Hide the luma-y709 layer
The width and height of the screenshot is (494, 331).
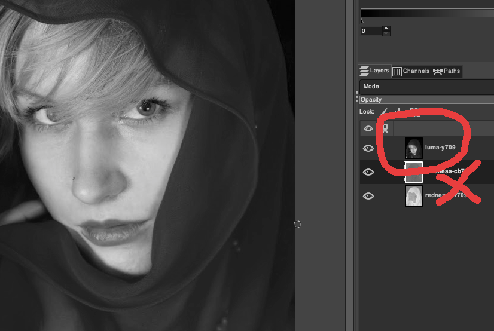tap(368, 148)
